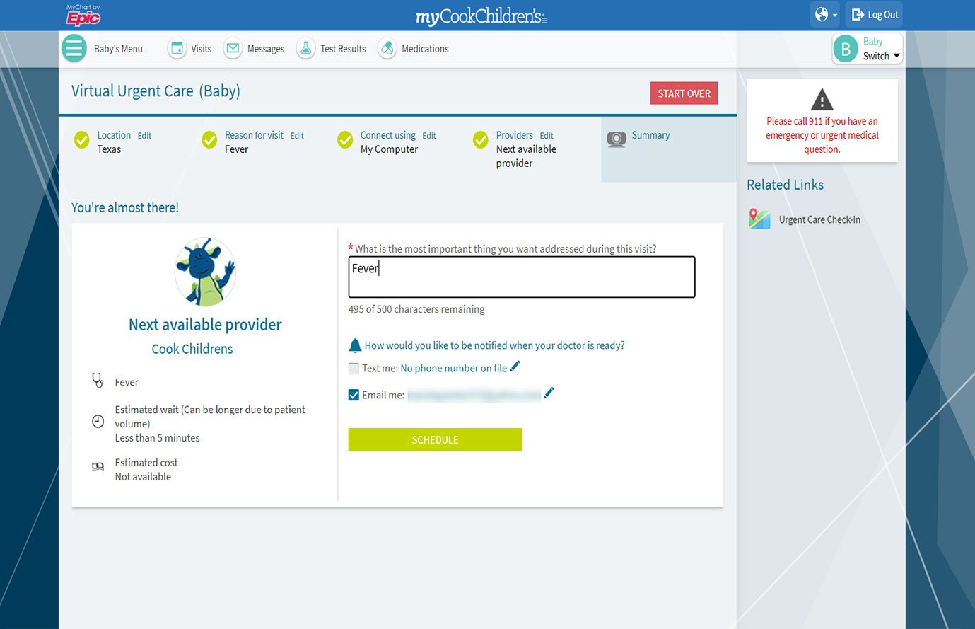Viewport: 975px width, 629px height.
Task: Click pencil icon to edit email address
Action: [x=549, y=393]
